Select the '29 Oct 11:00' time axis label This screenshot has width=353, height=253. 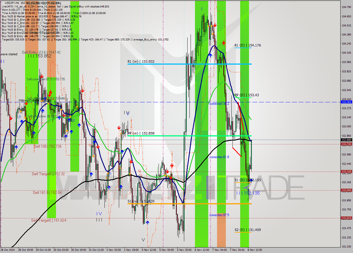point(44,250)
